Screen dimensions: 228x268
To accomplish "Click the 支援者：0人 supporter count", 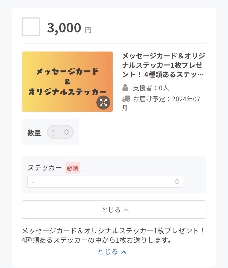I will tap(151, 88).
